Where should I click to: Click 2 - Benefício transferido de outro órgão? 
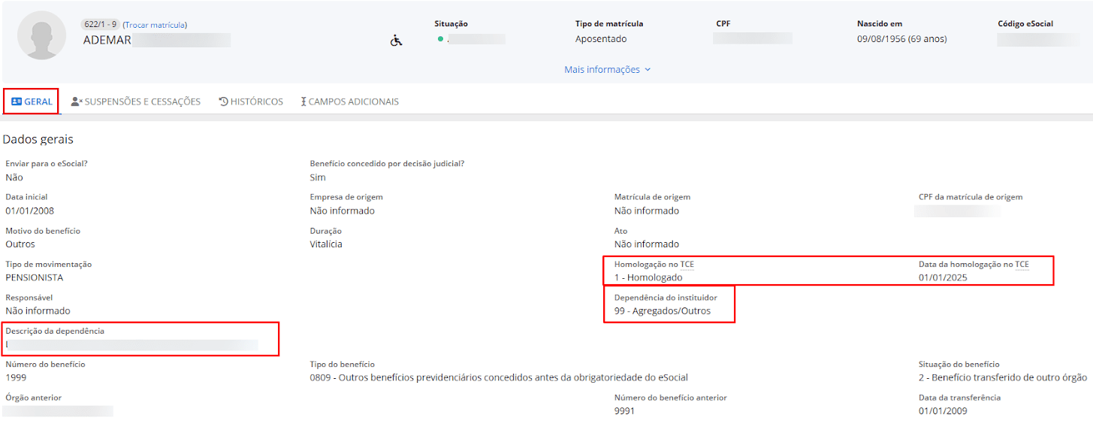click(x=1003, y=377)
